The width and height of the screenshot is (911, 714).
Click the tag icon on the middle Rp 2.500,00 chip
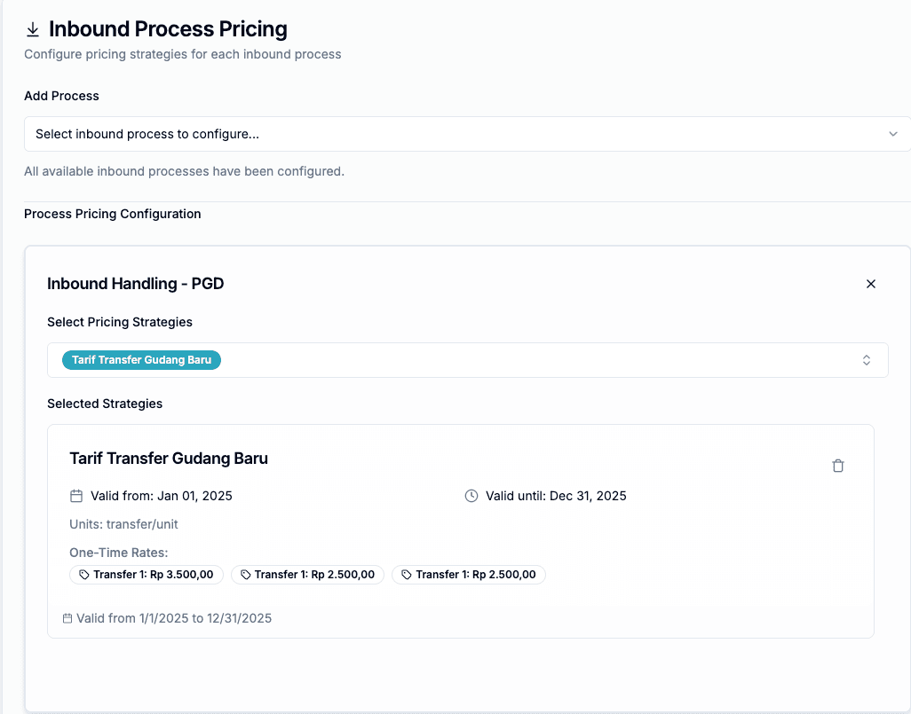point(244,574)
